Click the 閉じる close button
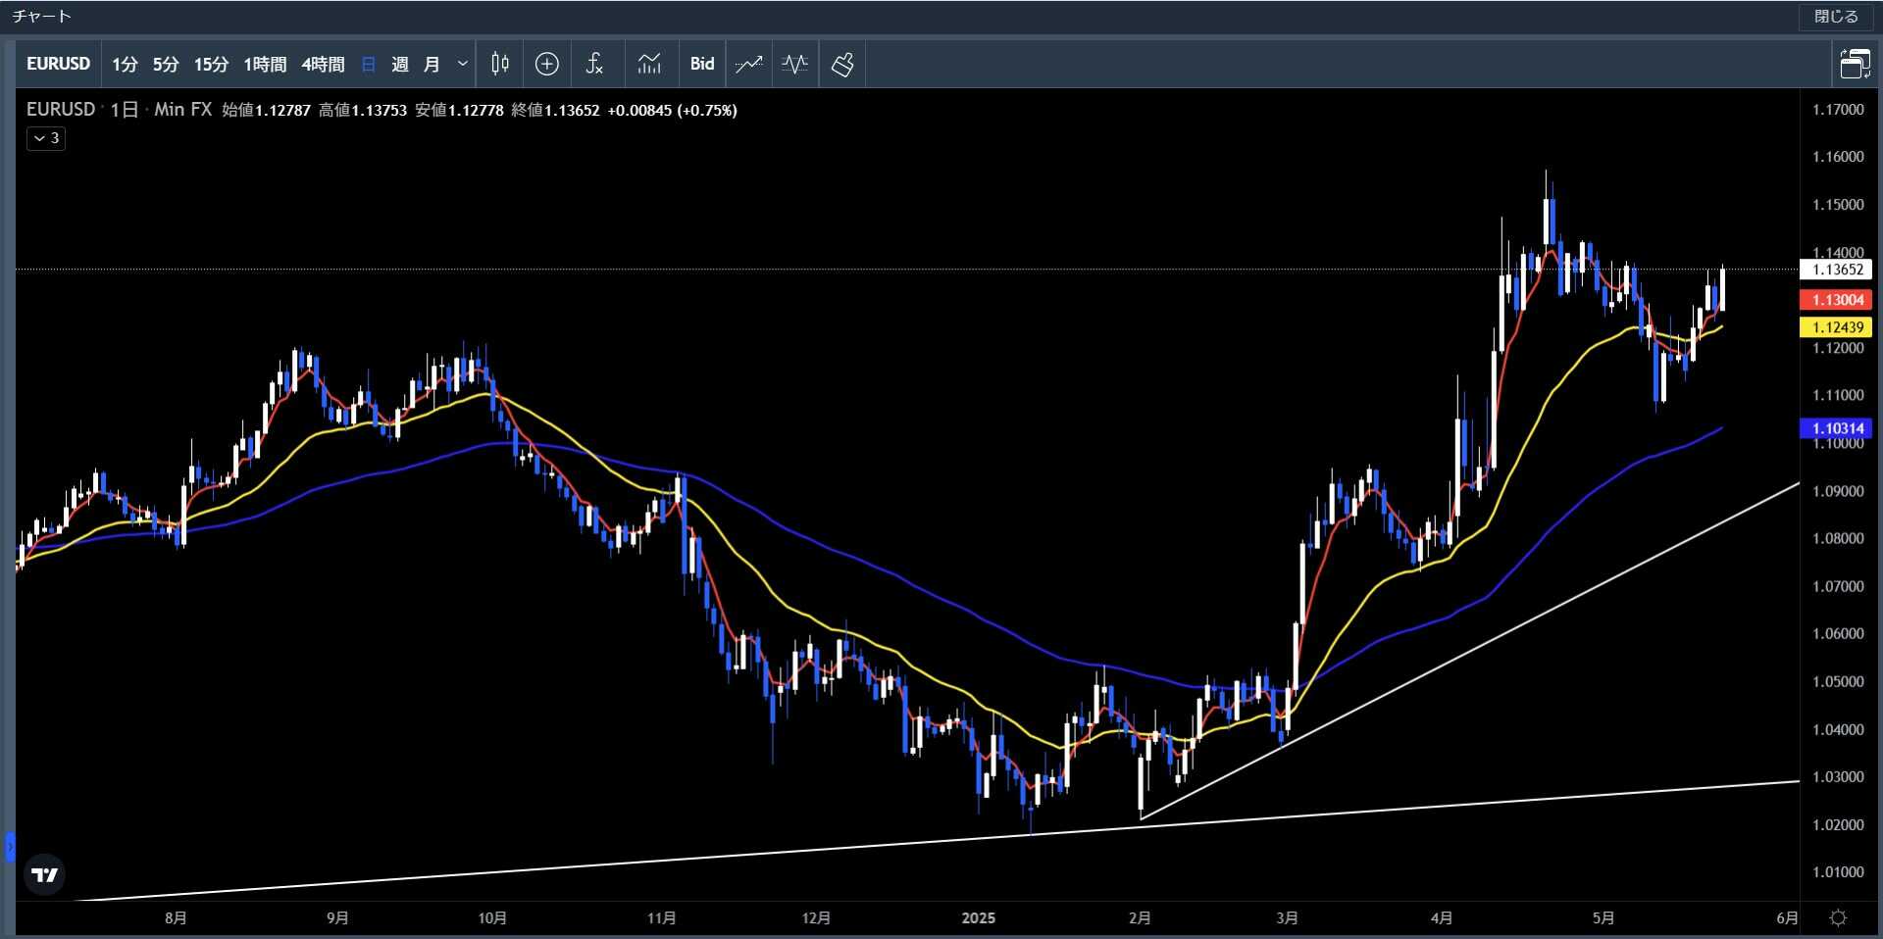 coord(1835,17)
